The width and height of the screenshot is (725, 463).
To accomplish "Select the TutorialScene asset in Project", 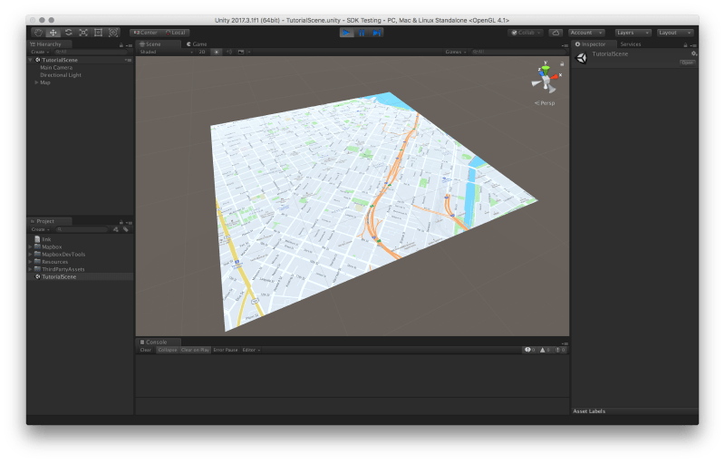I will click(x=59, y=276).
